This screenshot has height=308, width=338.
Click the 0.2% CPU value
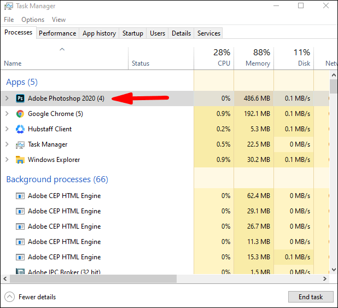coord(223,129)
